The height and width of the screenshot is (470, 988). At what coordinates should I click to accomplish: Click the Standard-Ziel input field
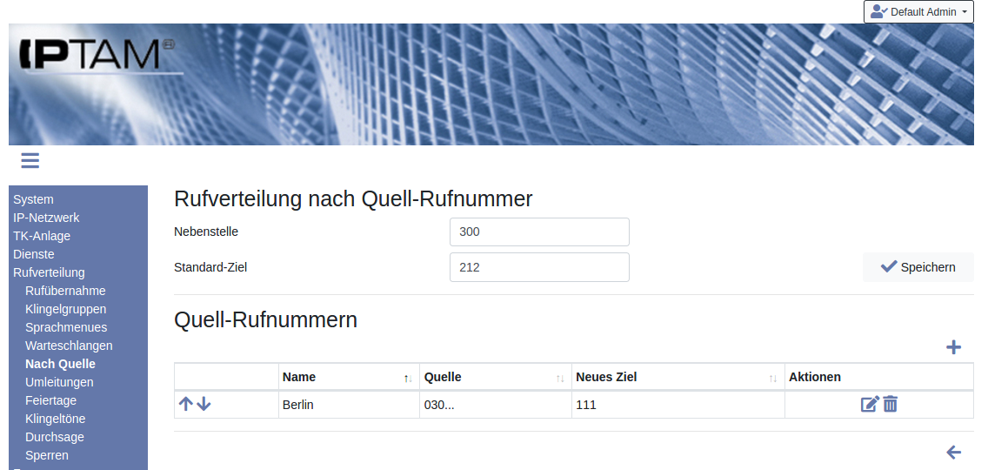pyautogui.click(x=539, y=267)
